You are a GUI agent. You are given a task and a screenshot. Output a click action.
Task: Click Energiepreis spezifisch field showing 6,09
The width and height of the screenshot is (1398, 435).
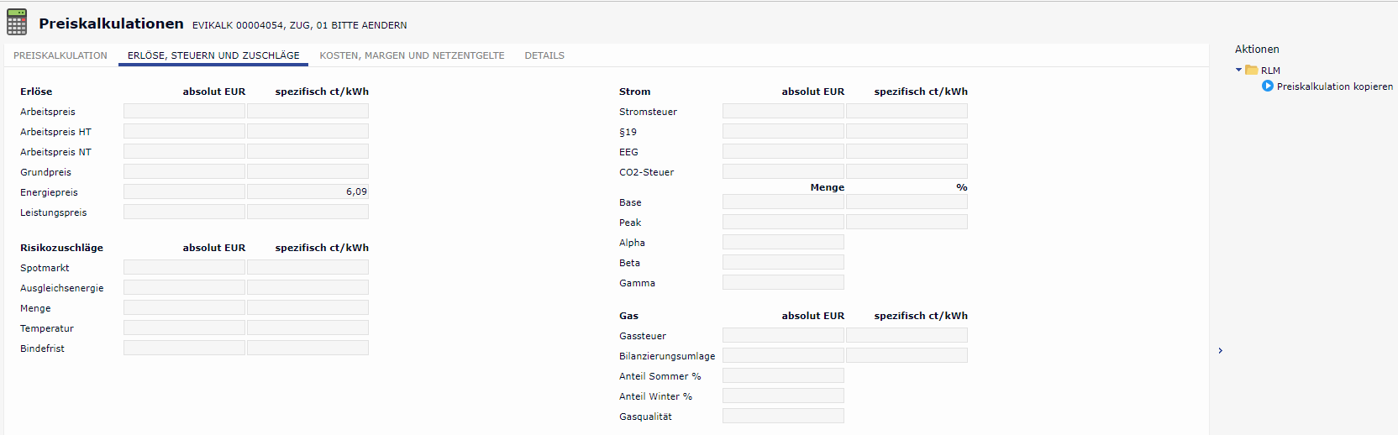307,192
